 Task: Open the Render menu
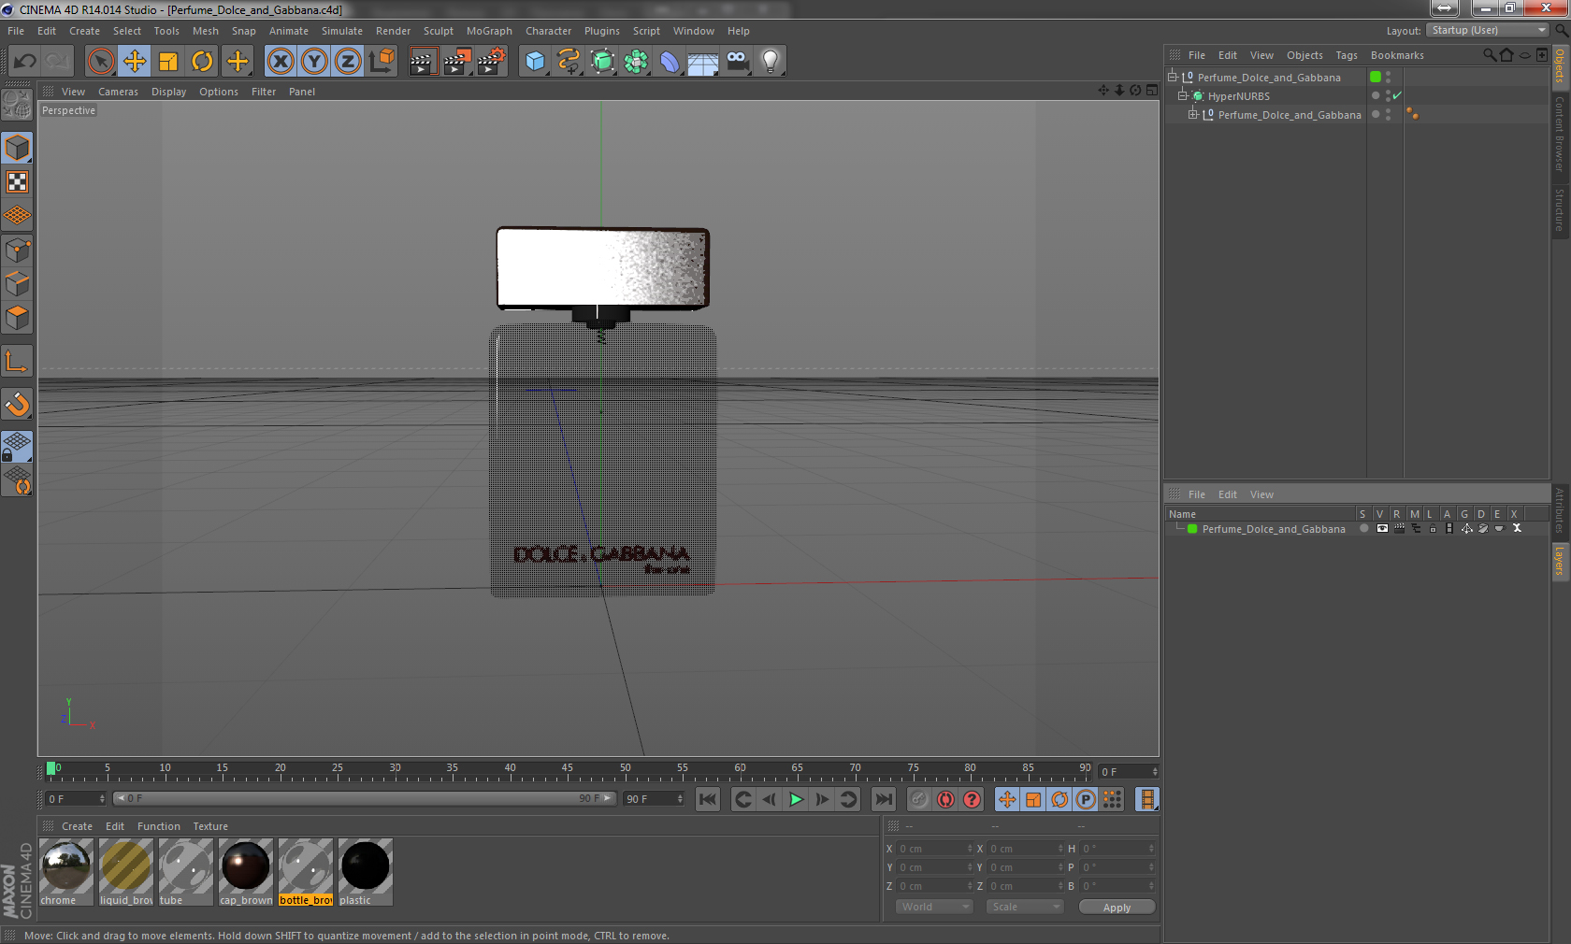[393, 31]
